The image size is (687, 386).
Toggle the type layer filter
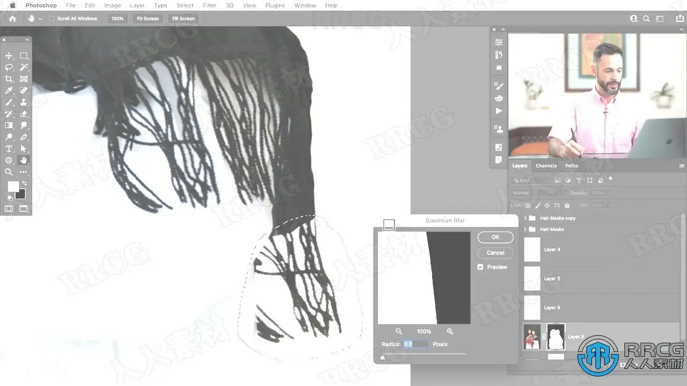(x=579, y=181)
